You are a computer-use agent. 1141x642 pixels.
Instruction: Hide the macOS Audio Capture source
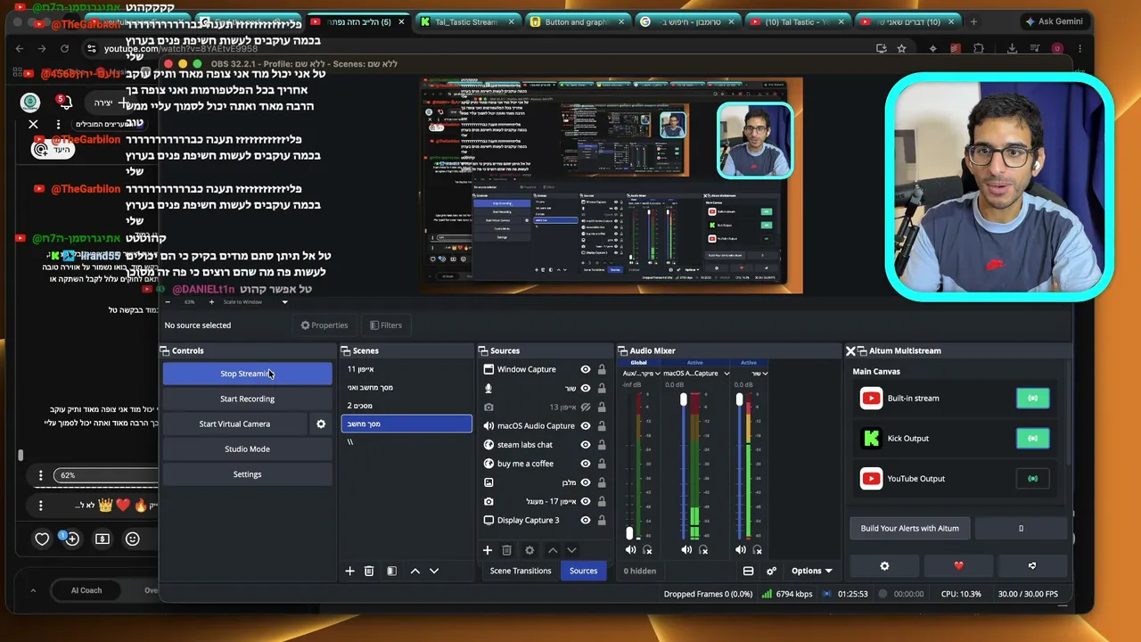pyautogui.click(x=586, y=426)
